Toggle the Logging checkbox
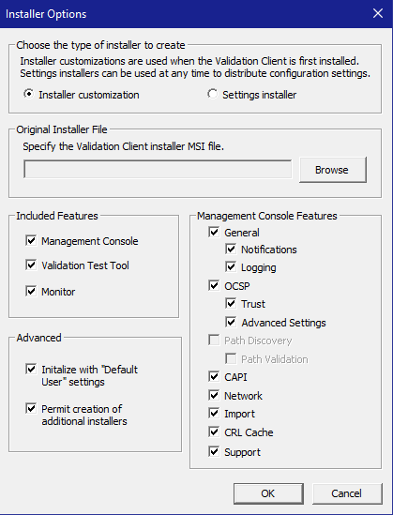 coord(231,267)
